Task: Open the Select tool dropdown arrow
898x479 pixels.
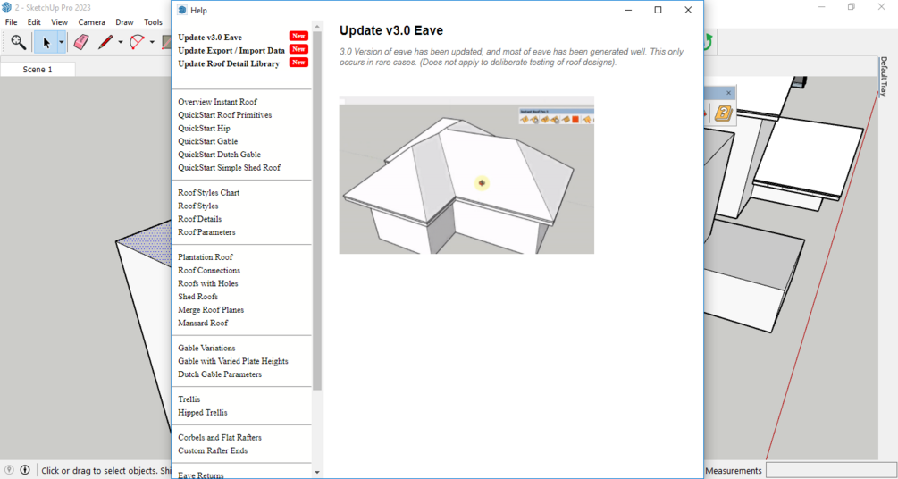Action: (x=62, y=42)
